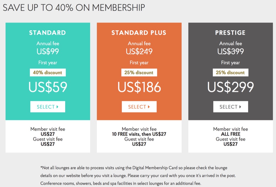Click the STANDARD PLUS card title
This screenshot has width=276, height=187.
pyautogui.click(x=139, y=33)
